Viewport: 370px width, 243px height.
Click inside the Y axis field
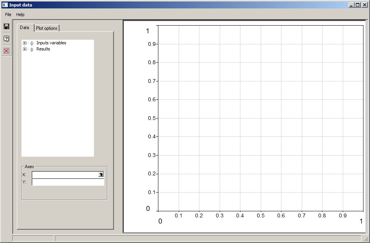click(68, 182)
